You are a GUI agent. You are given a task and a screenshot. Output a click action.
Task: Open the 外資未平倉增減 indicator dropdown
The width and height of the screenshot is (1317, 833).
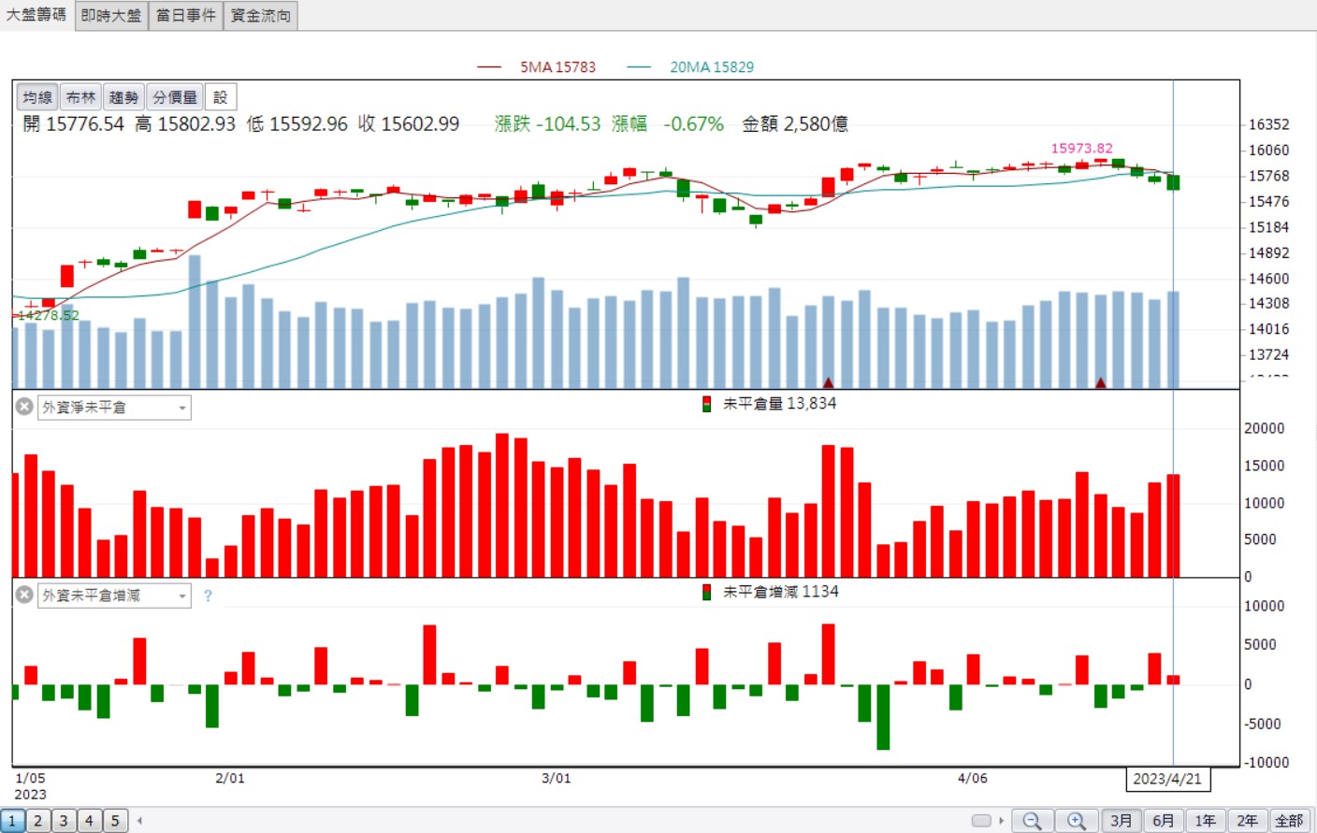click(114, 596)
